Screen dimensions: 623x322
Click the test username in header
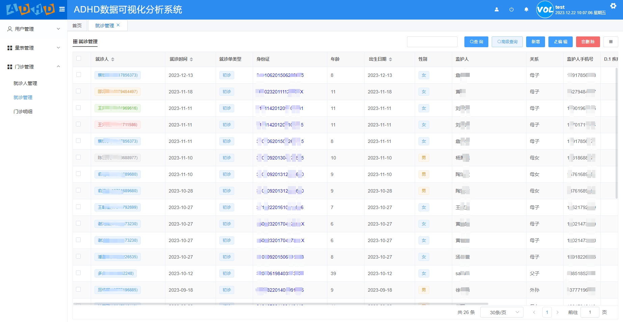pyautogui.click(x=560, y=7)
